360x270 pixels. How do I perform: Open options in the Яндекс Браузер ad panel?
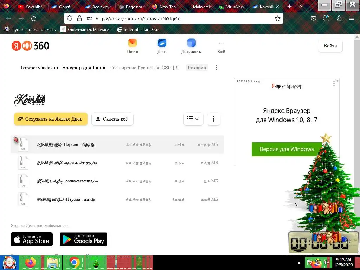pyautogui.click(x=334, y=84)
